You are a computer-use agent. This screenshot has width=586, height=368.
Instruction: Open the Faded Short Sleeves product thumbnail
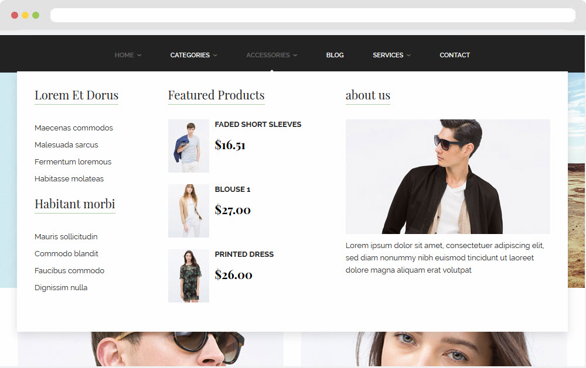[189, 146]
